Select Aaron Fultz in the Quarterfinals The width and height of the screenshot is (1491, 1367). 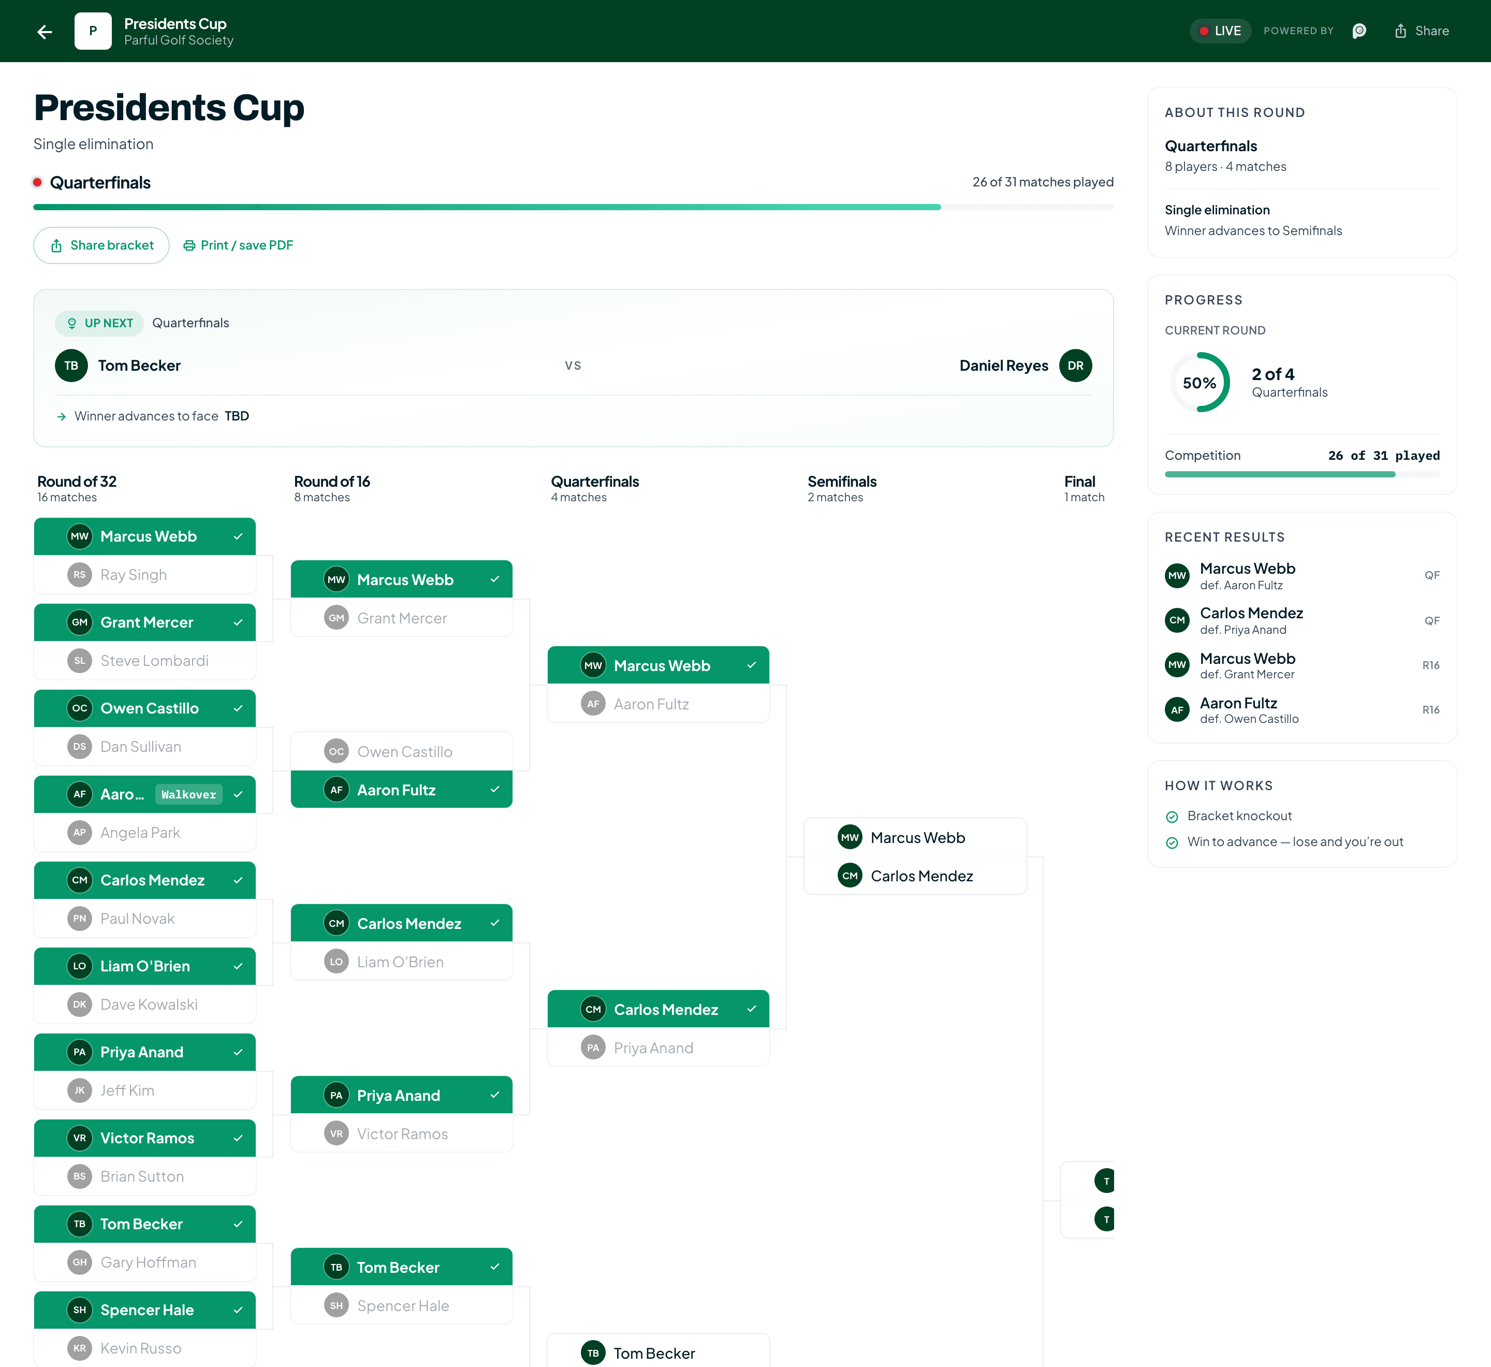point(658,704)
